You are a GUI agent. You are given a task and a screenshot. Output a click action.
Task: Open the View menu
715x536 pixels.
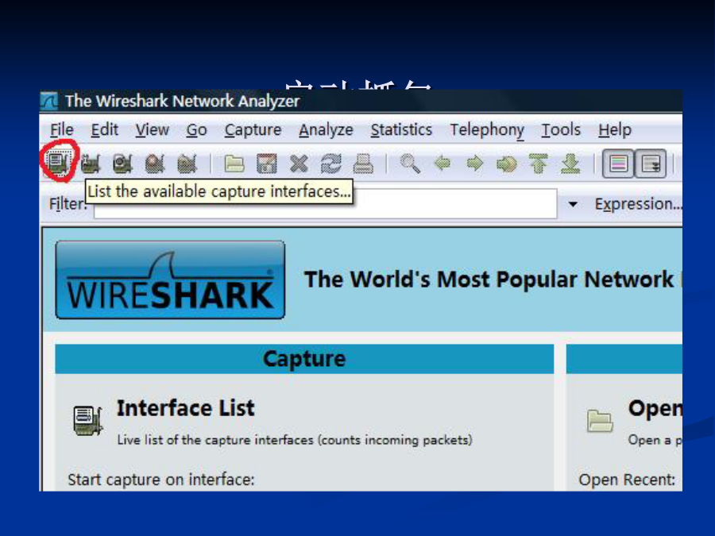coord(152,130)
